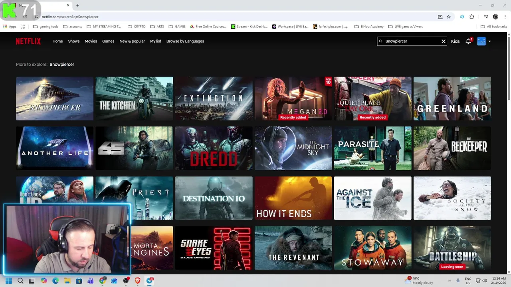The height and width of the screenshot is (287, 511).
Task: Expand the profile menu caret
Action: tap(490, 41)
